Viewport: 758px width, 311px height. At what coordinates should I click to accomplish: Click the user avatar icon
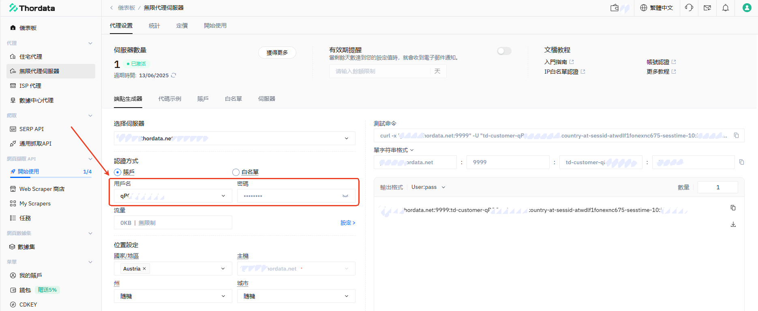[747, 8]
